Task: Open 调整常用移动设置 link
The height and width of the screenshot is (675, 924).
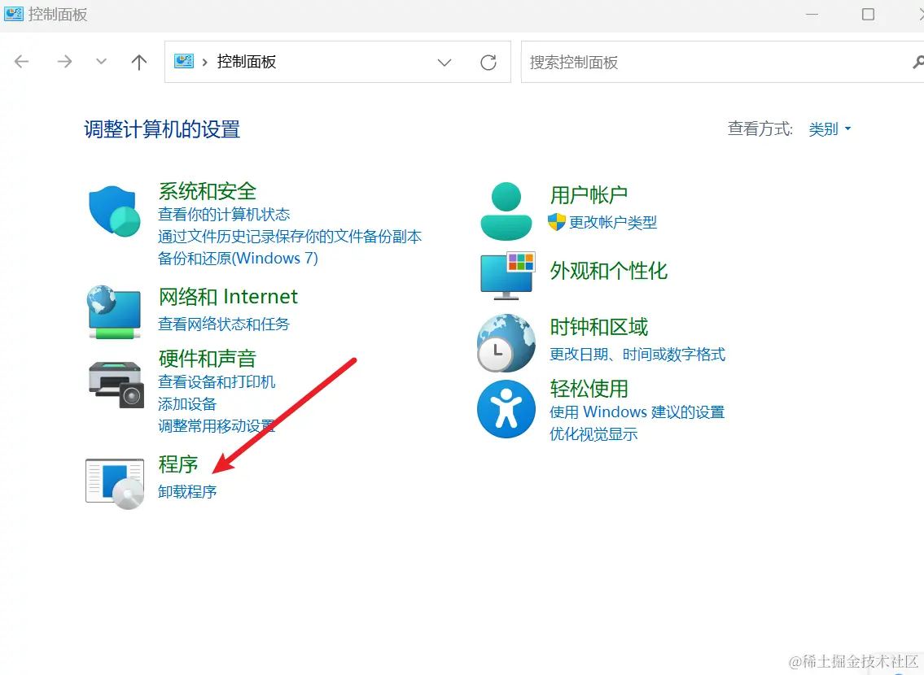Action: (217, 426)
